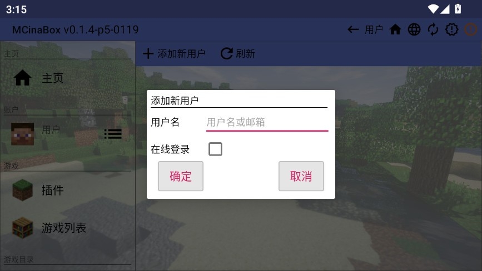Focus the 用户名或邮箱 input field

coord(267,123)
